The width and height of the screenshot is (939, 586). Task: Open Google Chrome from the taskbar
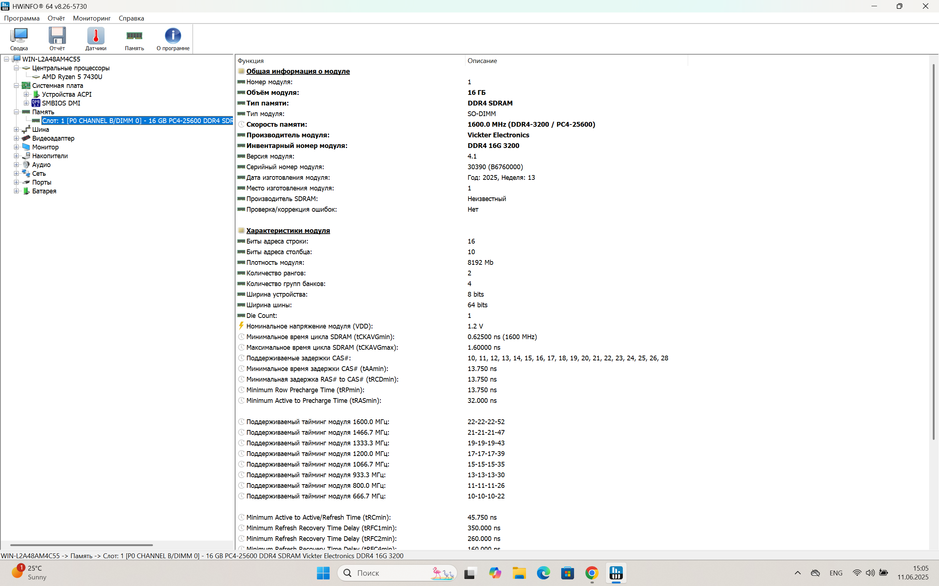click(591, 572)
